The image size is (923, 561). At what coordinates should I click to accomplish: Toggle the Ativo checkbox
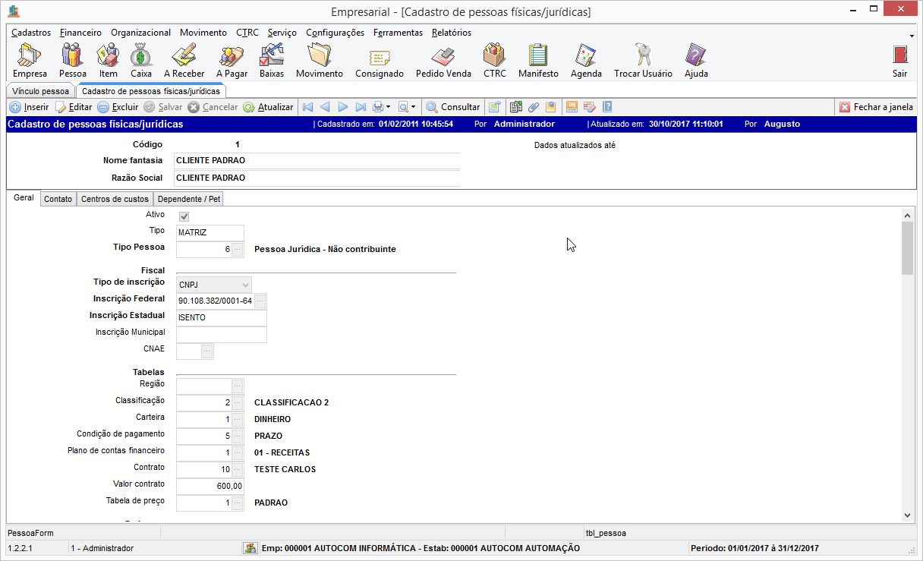click(x=184, y=216)
